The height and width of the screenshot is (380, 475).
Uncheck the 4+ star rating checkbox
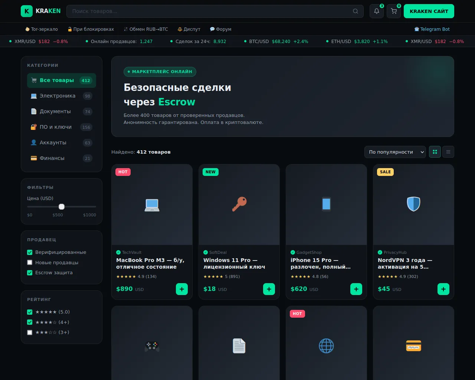coord(30,322)
